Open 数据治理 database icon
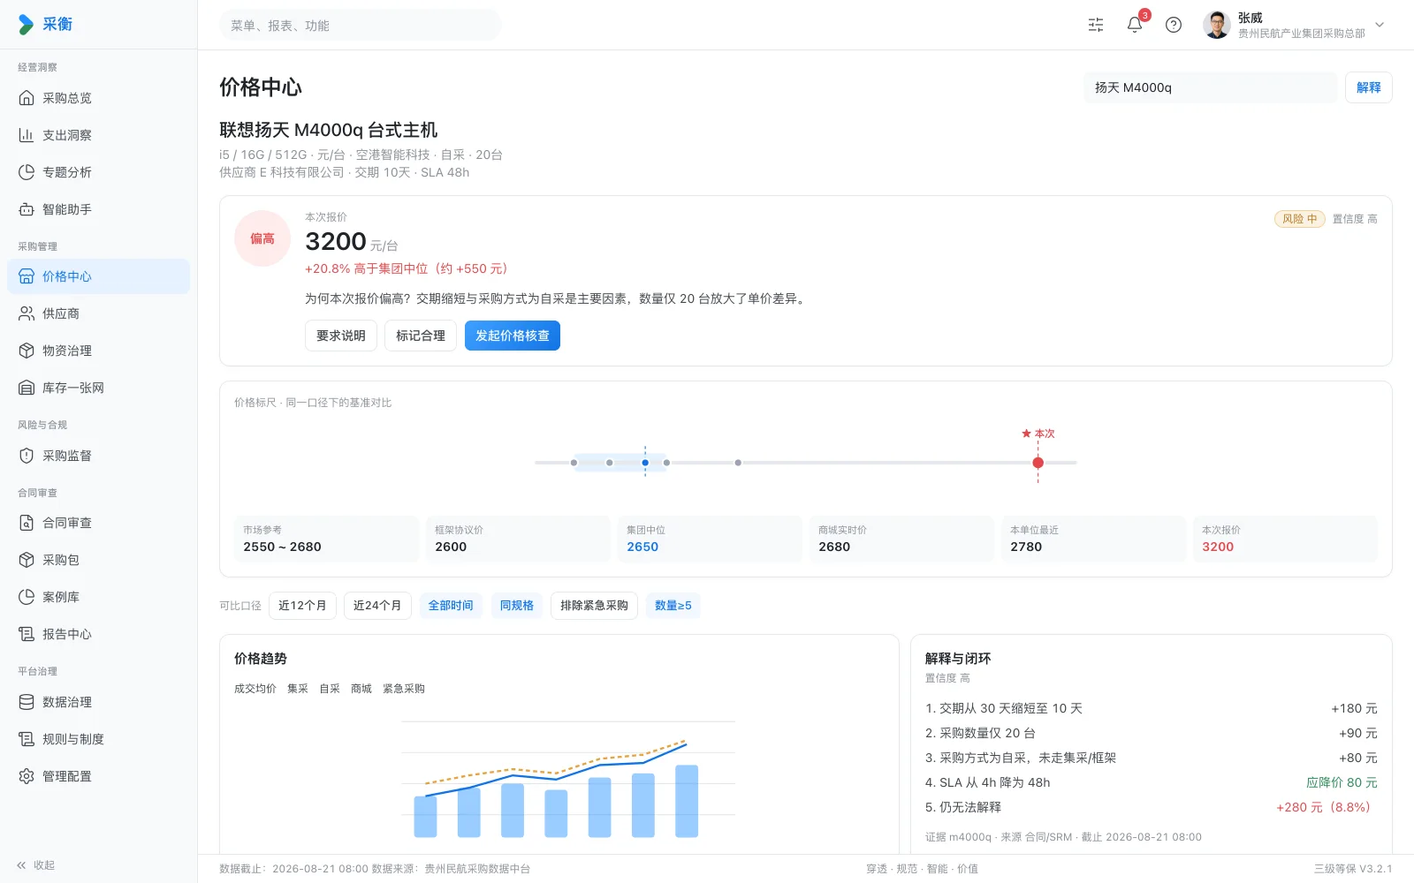Viewport: 1414px width, 883px height. click(27, 702)
